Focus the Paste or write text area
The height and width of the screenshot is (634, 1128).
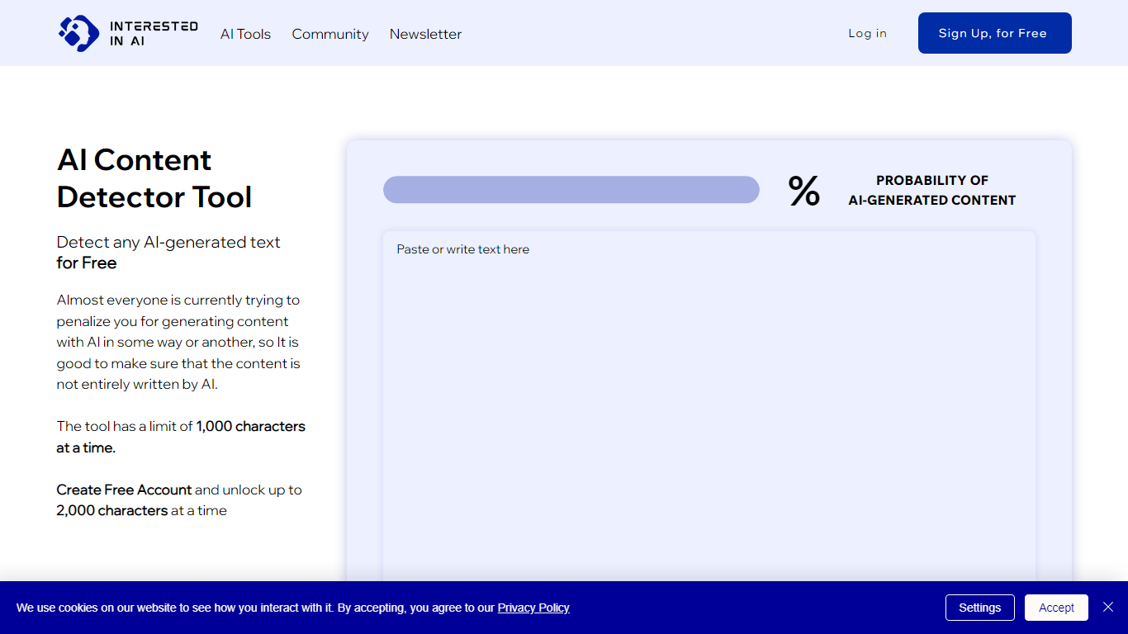point(709,405)
